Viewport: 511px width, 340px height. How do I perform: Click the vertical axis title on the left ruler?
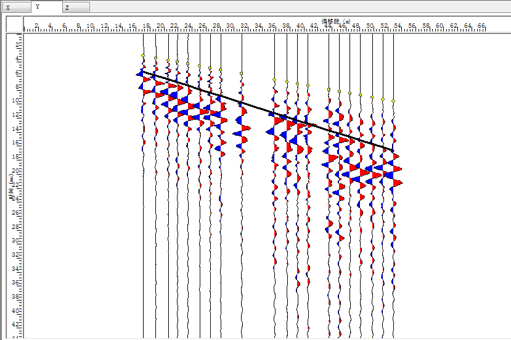click(x=10, y=186)
